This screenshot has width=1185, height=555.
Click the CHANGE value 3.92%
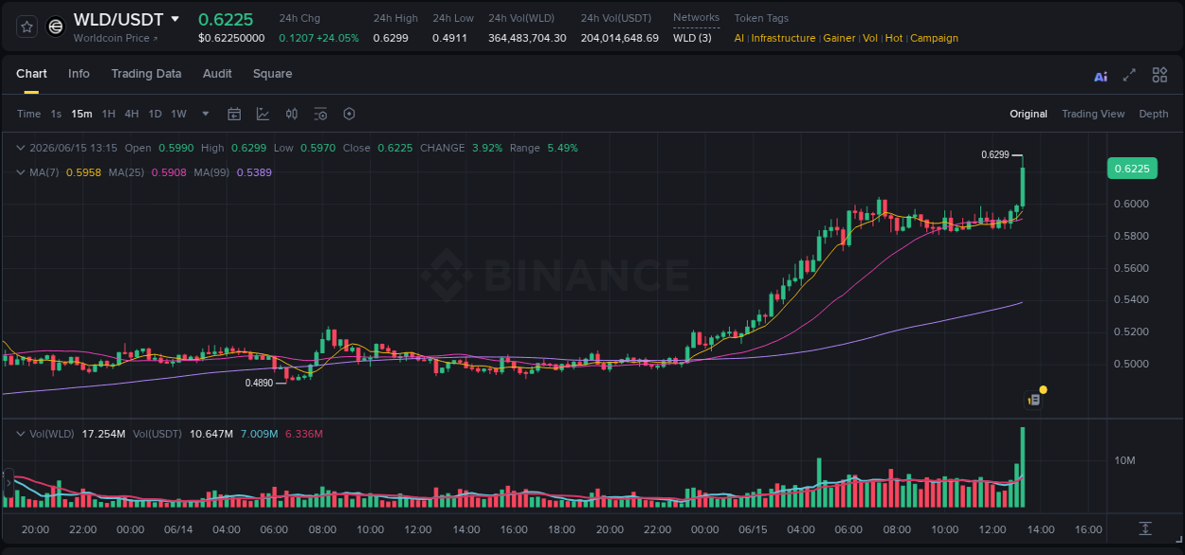(x=487, y=148)
